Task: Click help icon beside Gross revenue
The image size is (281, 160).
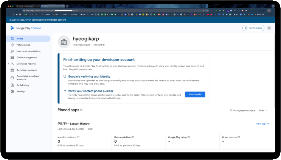Action: pos(239,137)
